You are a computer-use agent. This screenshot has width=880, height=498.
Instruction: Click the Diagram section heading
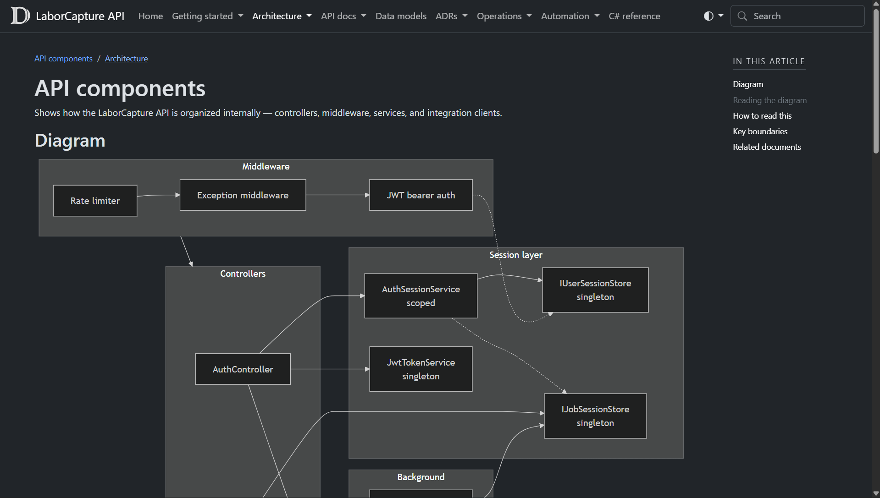(x=70, y=140)
